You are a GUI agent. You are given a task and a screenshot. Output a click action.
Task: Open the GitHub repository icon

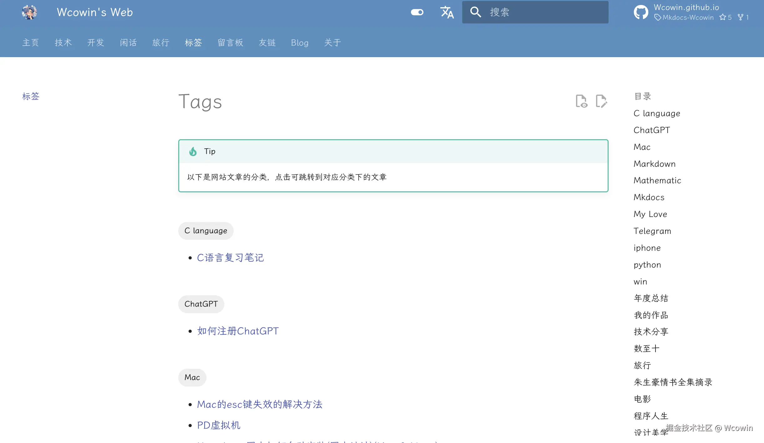click(641, 12)
